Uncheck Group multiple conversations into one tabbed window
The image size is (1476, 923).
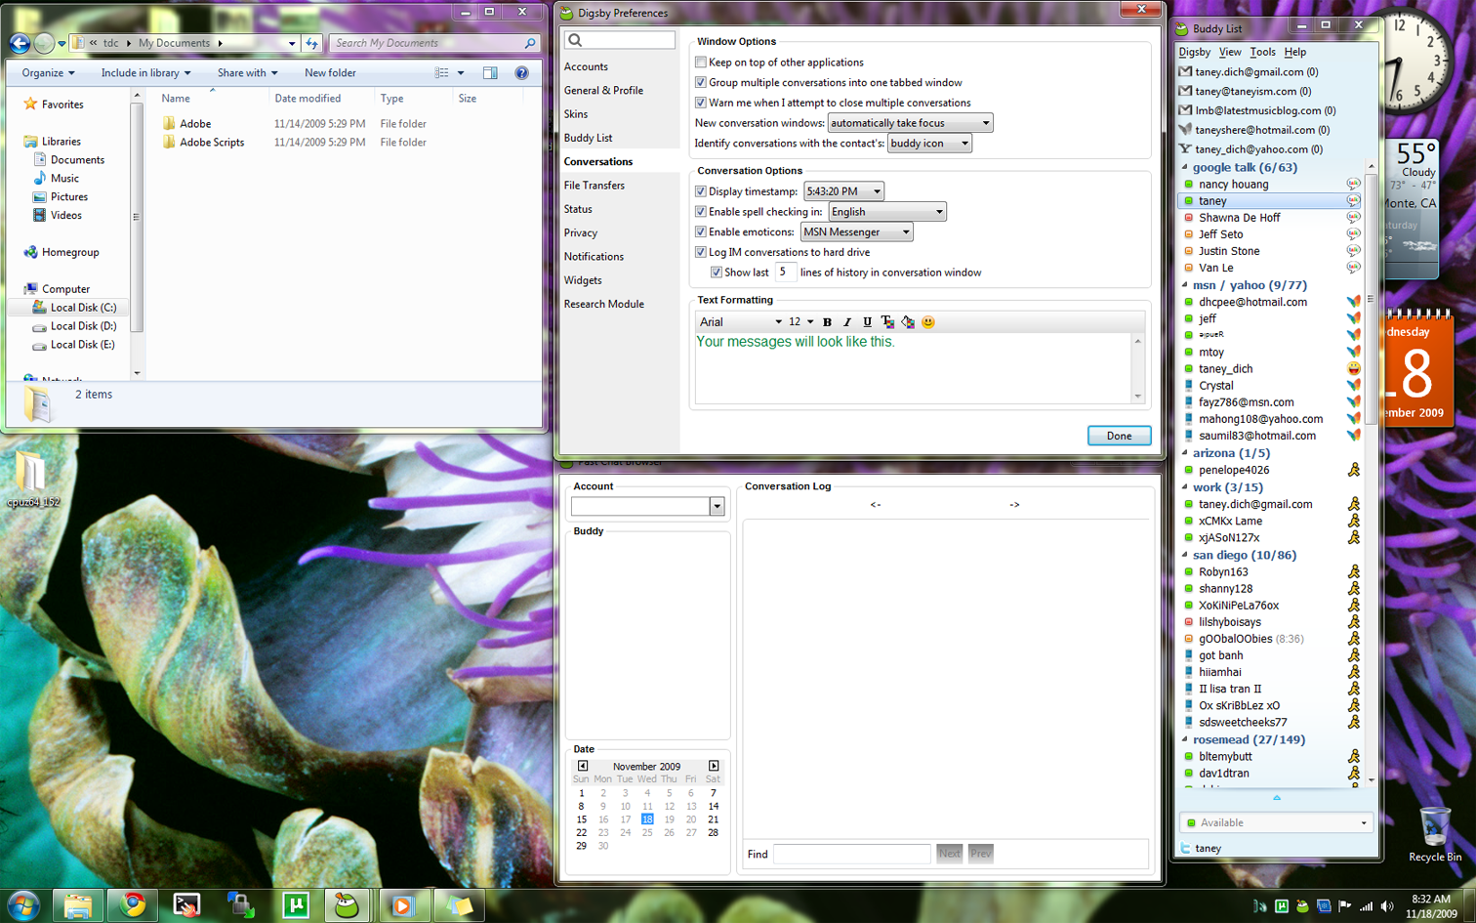tap(701, 82)
